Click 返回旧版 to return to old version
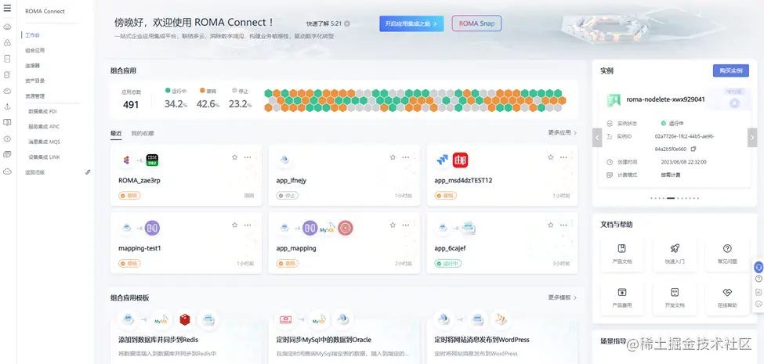764x364 pixels. click(35, 171)
